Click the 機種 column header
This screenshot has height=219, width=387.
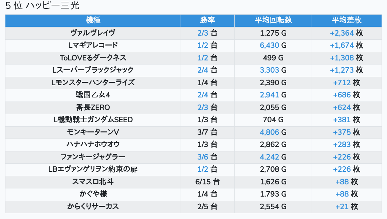coord(93,20)
